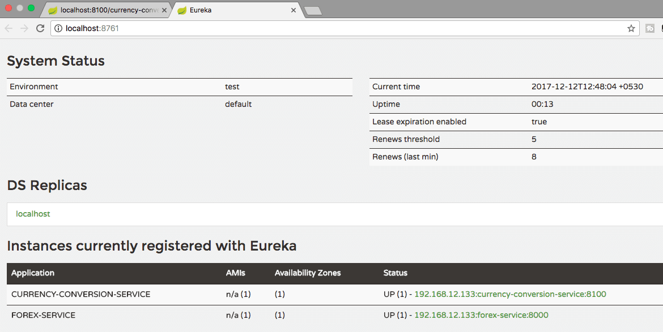Bookmark the page with the star icon
663x332 pixels.
(x=631, y=28)
